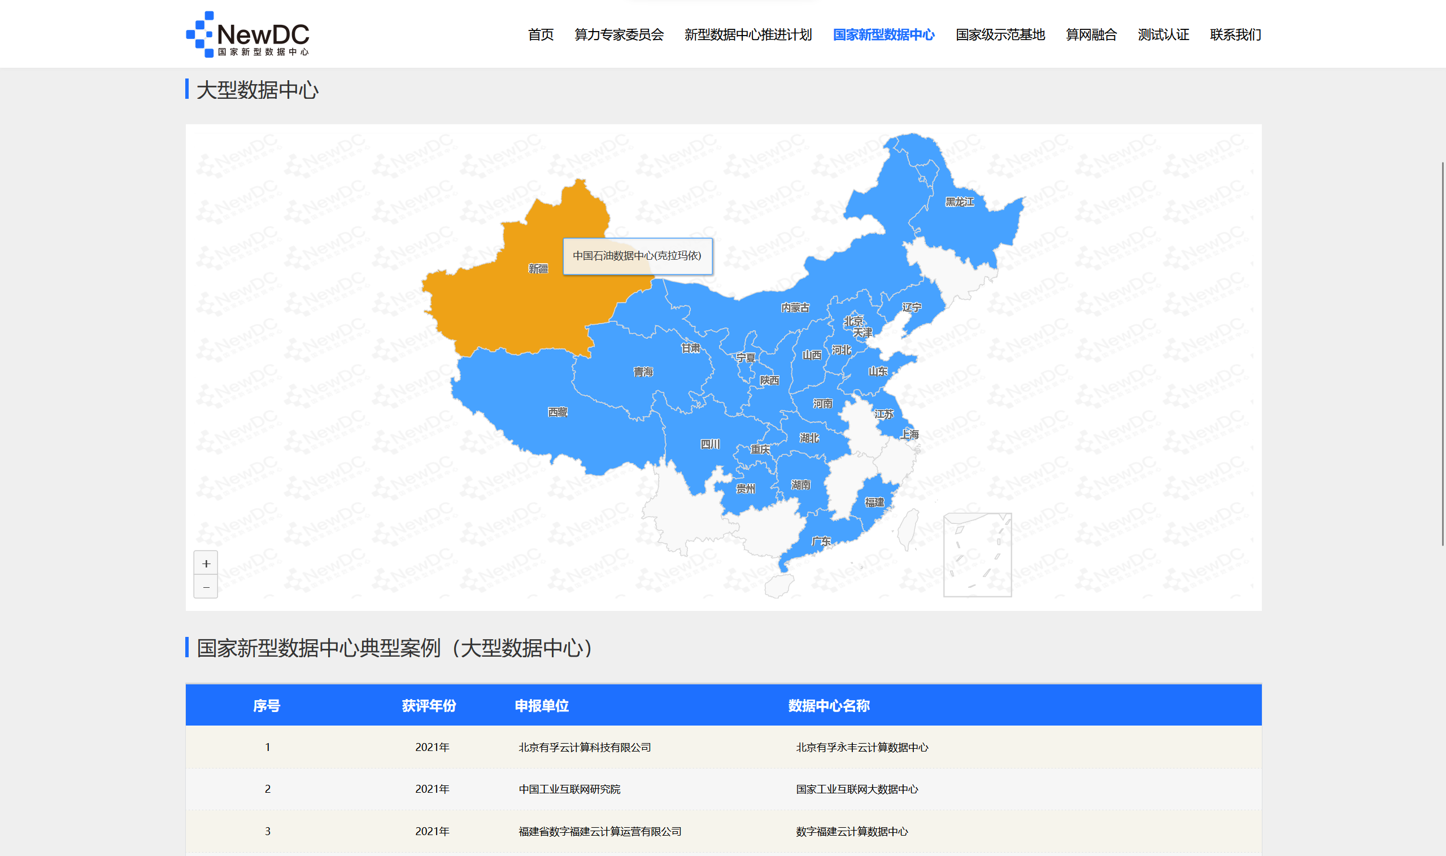
Task: Navigate to 算网融合 section
Action: point(1091,35)
